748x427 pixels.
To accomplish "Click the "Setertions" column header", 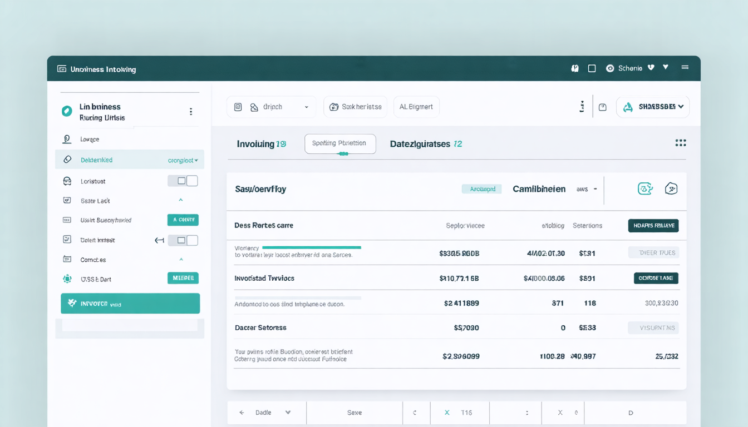I will 588,226.
